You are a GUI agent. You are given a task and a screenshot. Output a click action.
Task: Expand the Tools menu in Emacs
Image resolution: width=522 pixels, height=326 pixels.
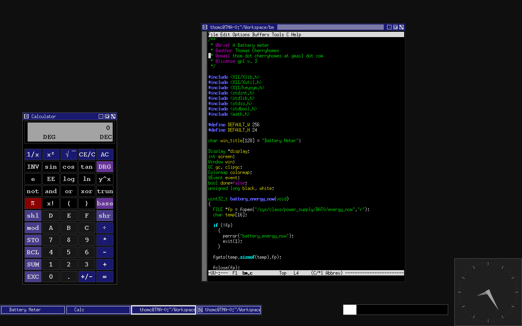[278, 35]
